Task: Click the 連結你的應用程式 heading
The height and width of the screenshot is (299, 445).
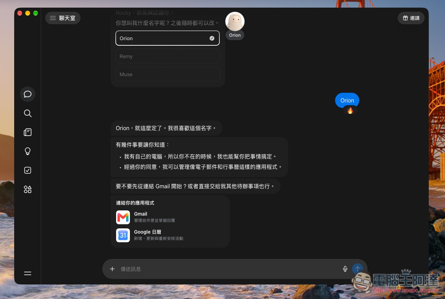Action: point(135,203)
